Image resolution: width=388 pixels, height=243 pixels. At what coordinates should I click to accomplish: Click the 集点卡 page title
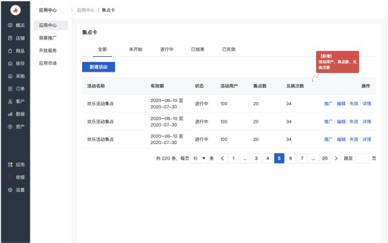pyautogui.click(x=90, y=32)
